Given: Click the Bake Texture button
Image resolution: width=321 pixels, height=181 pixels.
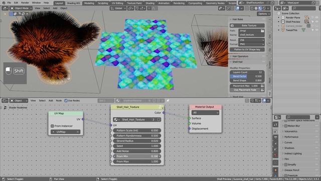Looking at the screenshot, I should point(247,26).
